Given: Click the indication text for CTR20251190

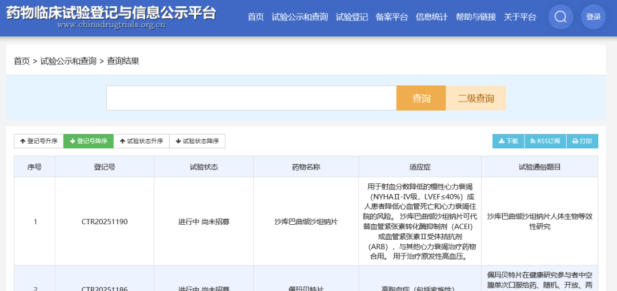Looking at the screenshot, I should [420, 221].
